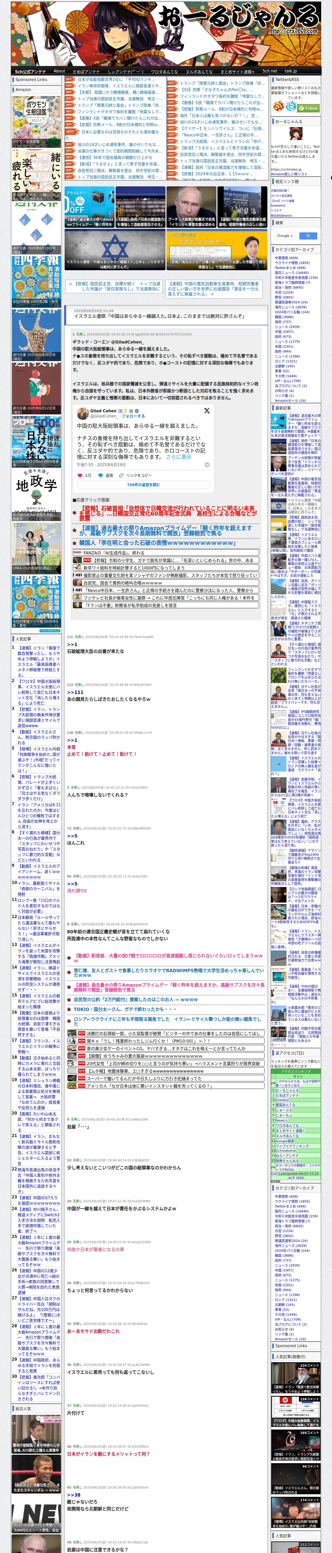
Task: Open 220コメント popular article thumbnail
Action: coord(295,1378)
